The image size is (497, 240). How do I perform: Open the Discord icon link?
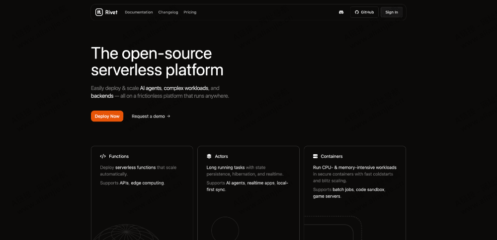341,12
